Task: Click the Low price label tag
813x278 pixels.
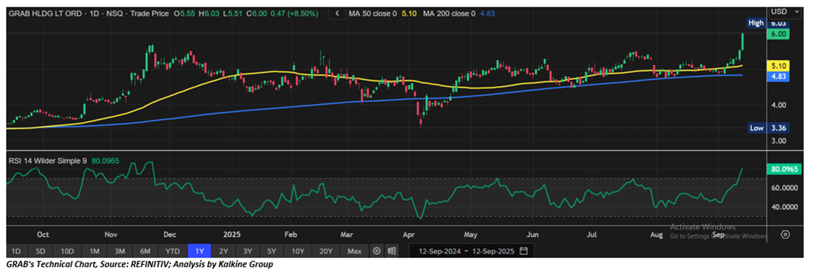Action: click(x=756, y=128)
